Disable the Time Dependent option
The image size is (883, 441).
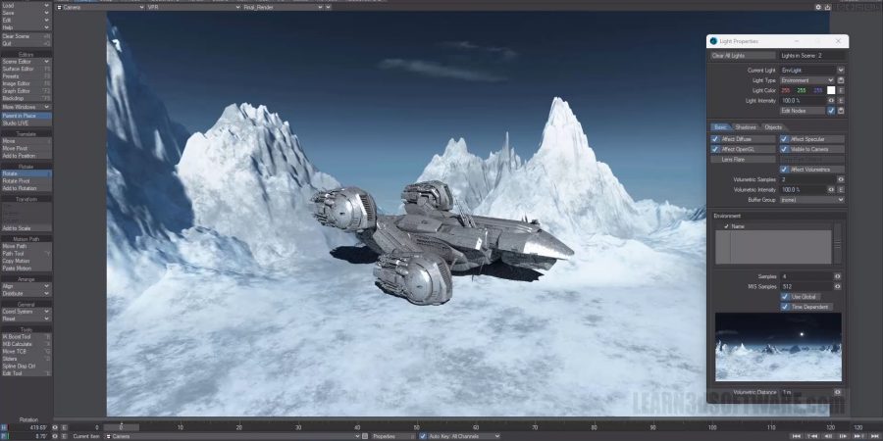coord(785,307)
